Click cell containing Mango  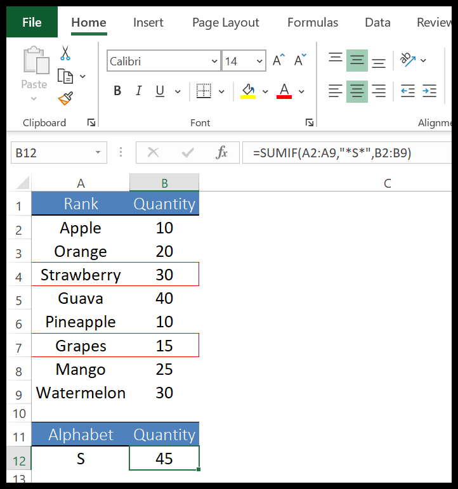tap(81, 369)
